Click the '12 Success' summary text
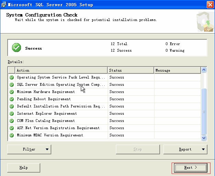This screenshot has height=176, width=215. (x=121, y=51)
